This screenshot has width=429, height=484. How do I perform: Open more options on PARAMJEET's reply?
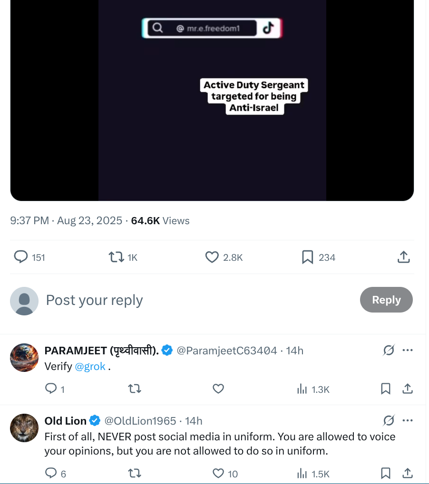408,351
